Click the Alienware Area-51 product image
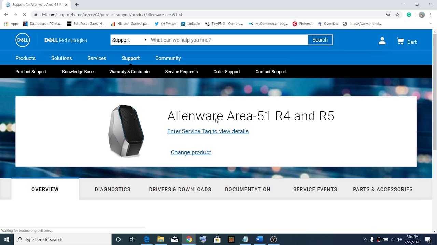437x245 pixels. click(126, 131)
